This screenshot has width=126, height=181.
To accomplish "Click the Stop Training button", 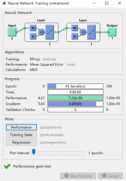I will click(78, 176).
